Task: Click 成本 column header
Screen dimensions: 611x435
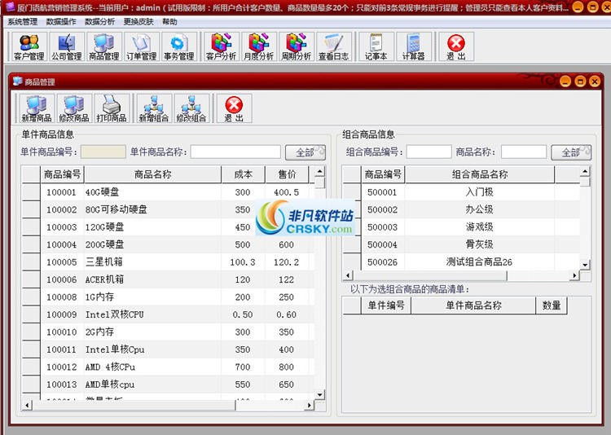Action: [x=243, y=174]
